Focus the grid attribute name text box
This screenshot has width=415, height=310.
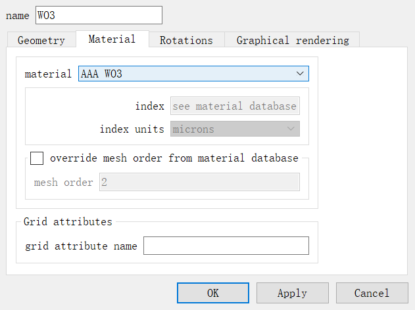coord(226,246)
